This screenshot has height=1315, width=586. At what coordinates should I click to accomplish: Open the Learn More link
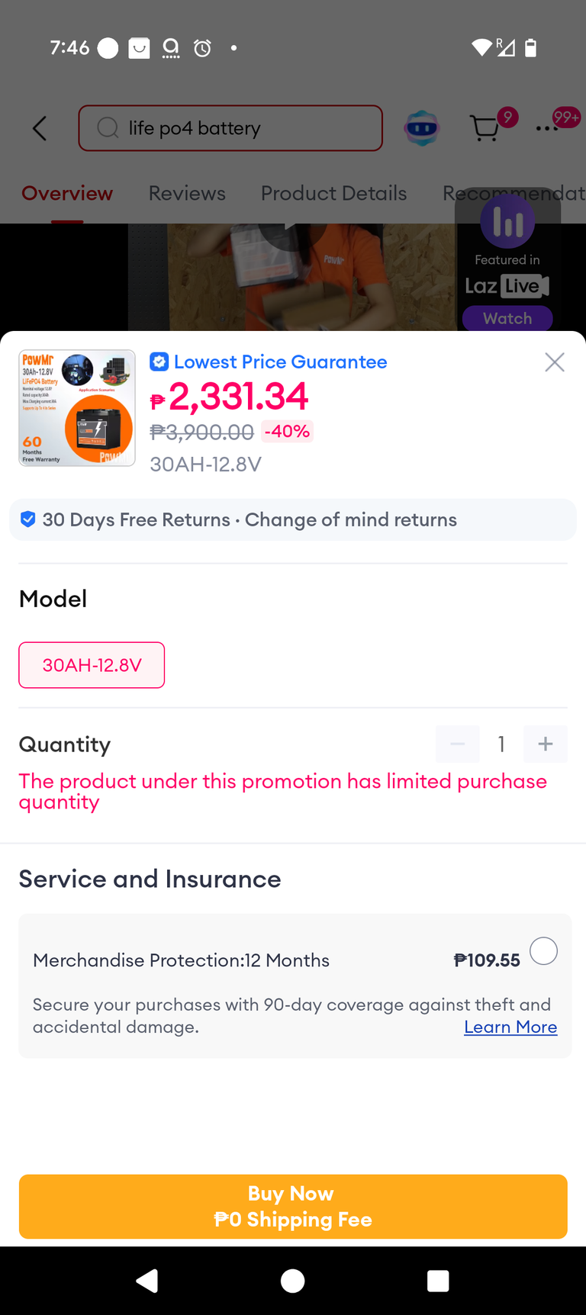pyautogui.click(x=510, y=1027)
